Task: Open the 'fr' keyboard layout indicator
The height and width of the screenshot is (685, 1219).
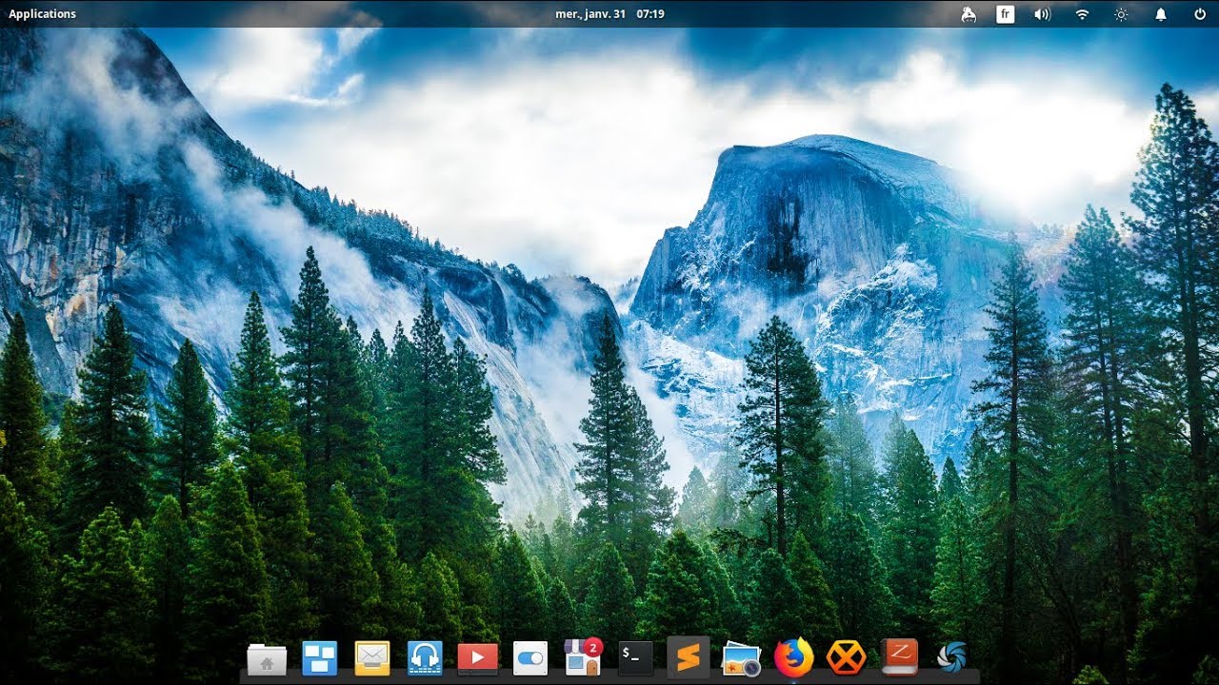Action: pyautogui.click(x=1005, y=14)
